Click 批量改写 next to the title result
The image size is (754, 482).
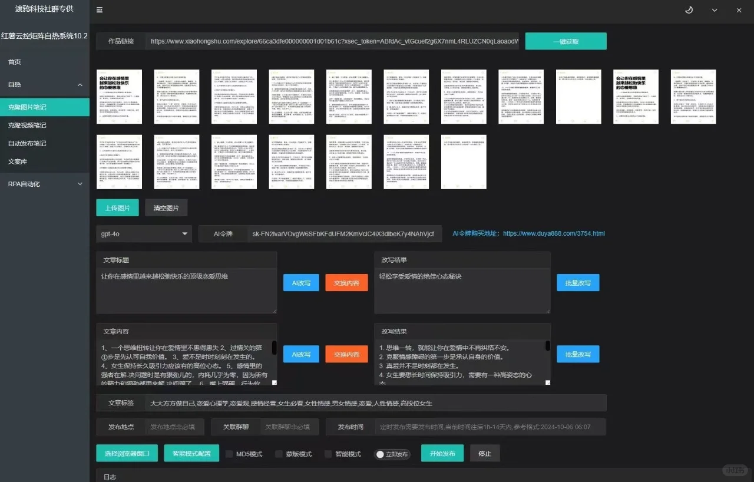coord(578,283)
